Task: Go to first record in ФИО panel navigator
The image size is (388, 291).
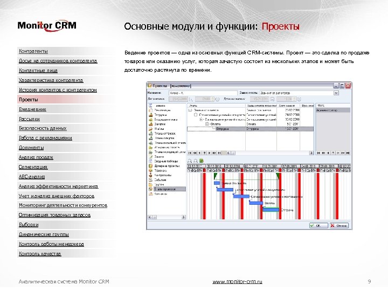Action: pyautogui.click(x=318, y=153)
